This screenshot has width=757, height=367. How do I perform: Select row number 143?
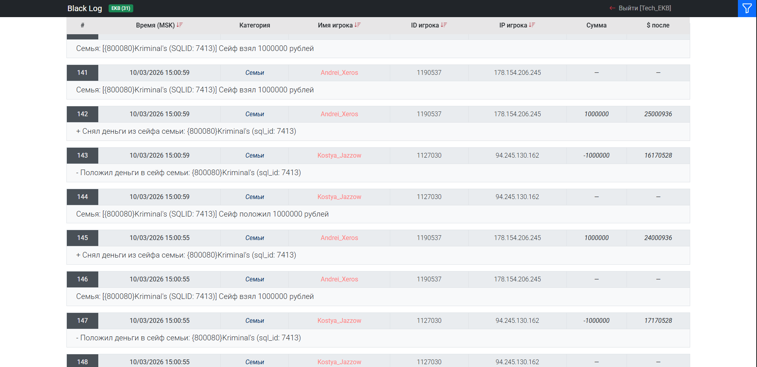(x=82, y=156)
